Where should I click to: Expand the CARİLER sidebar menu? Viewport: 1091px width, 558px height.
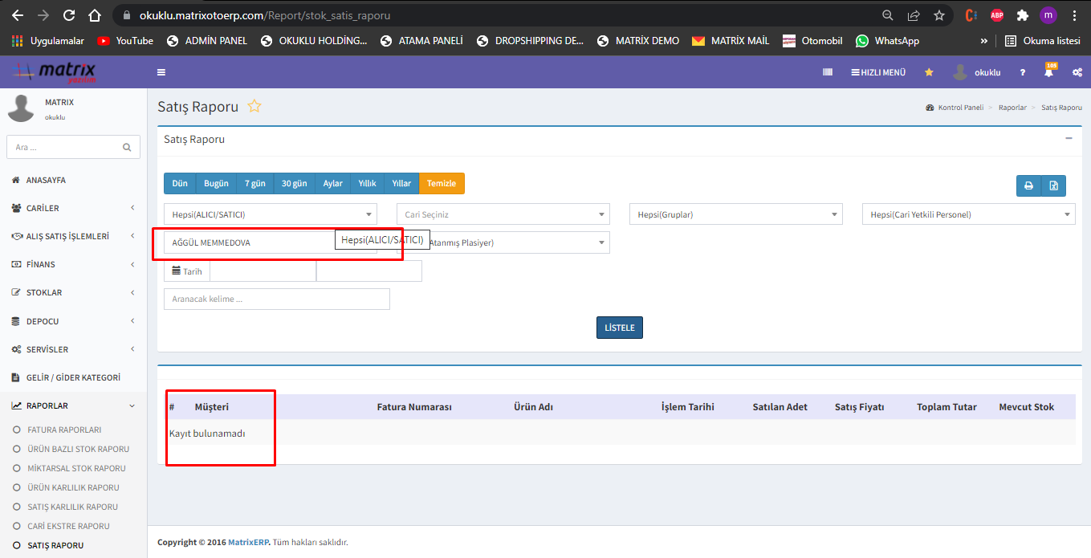[x=74, y=208]
